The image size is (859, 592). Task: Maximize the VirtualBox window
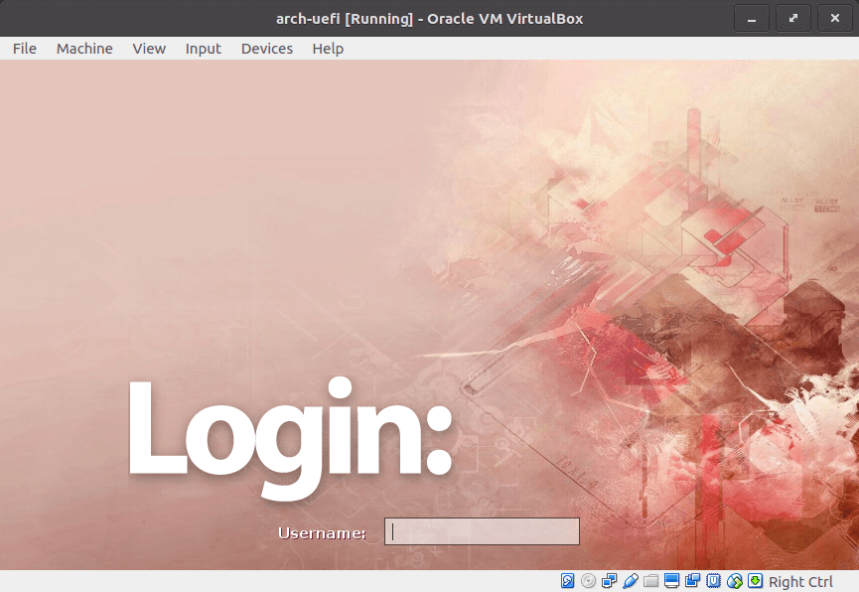[792, 18]
